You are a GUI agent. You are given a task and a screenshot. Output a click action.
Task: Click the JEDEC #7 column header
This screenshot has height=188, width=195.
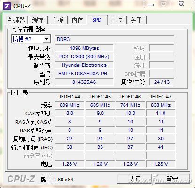(161, 97)
